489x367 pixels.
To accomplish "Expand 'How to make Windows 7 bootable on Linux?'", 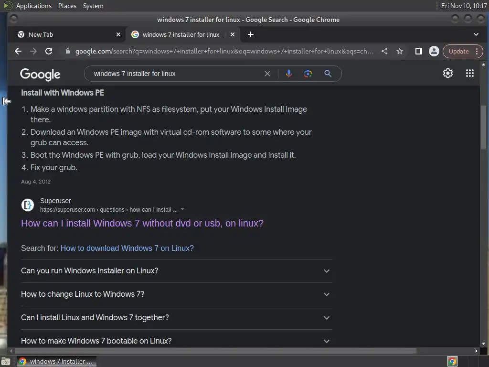I will 177,341.
